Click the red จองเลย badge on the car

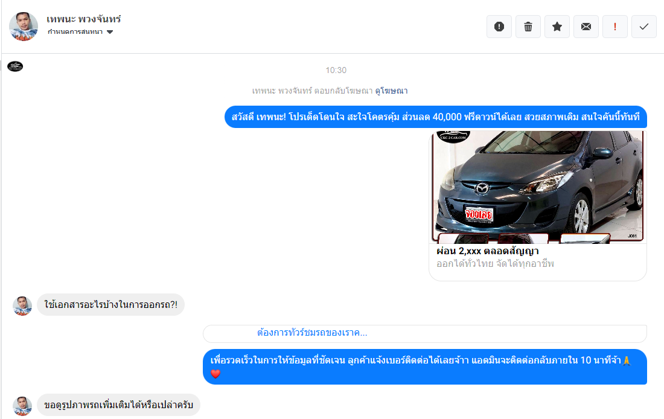click(478, 214)
